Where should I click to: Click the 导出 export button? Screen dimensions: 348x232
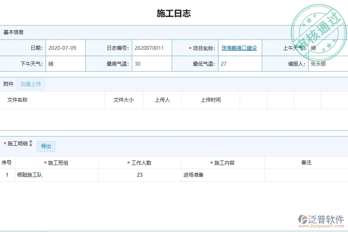click(x=46, y=146)
